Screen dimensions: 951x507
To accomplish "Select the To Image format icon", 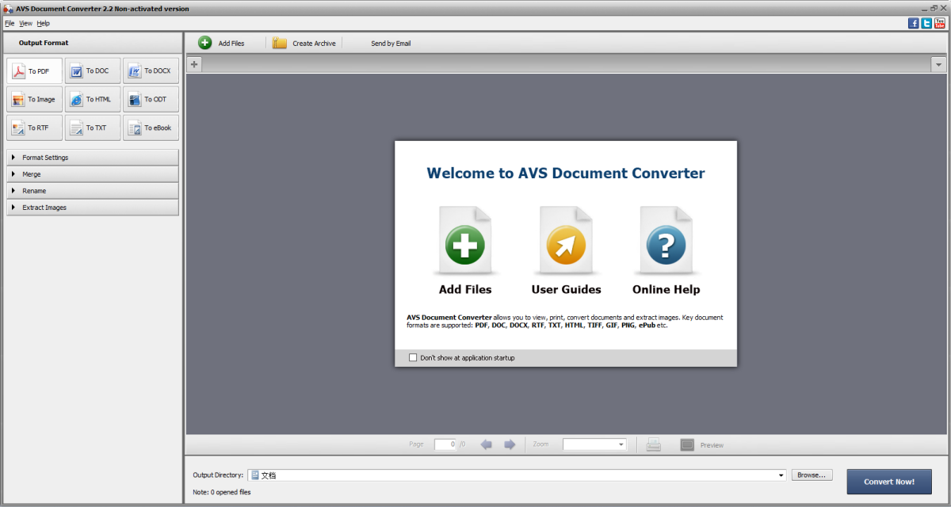I will tap(33, 99).
